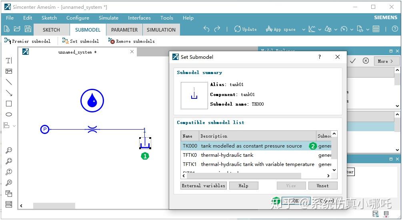Open the script file tool icon
Viewport: 402px width, 220px height.
[x=360, y=29]
